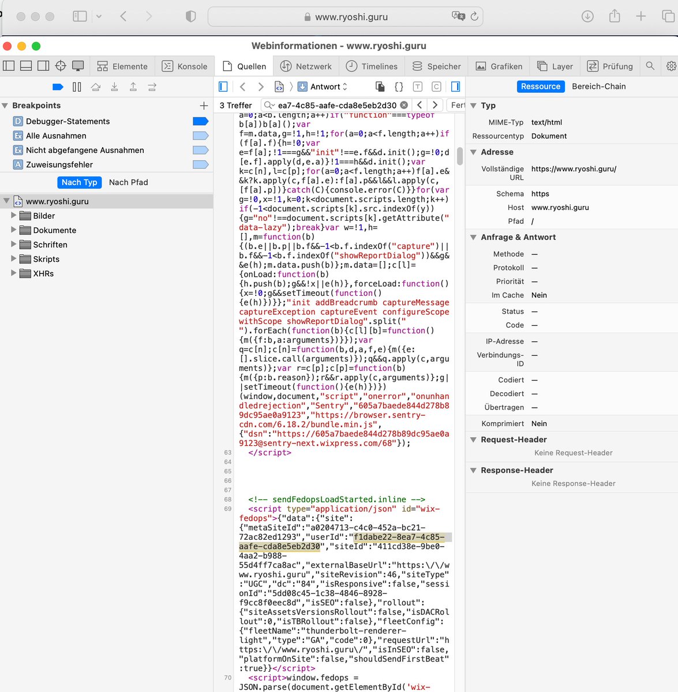Open Safari downloads list
Screen dimensions: 678x692
click(587, 17)
